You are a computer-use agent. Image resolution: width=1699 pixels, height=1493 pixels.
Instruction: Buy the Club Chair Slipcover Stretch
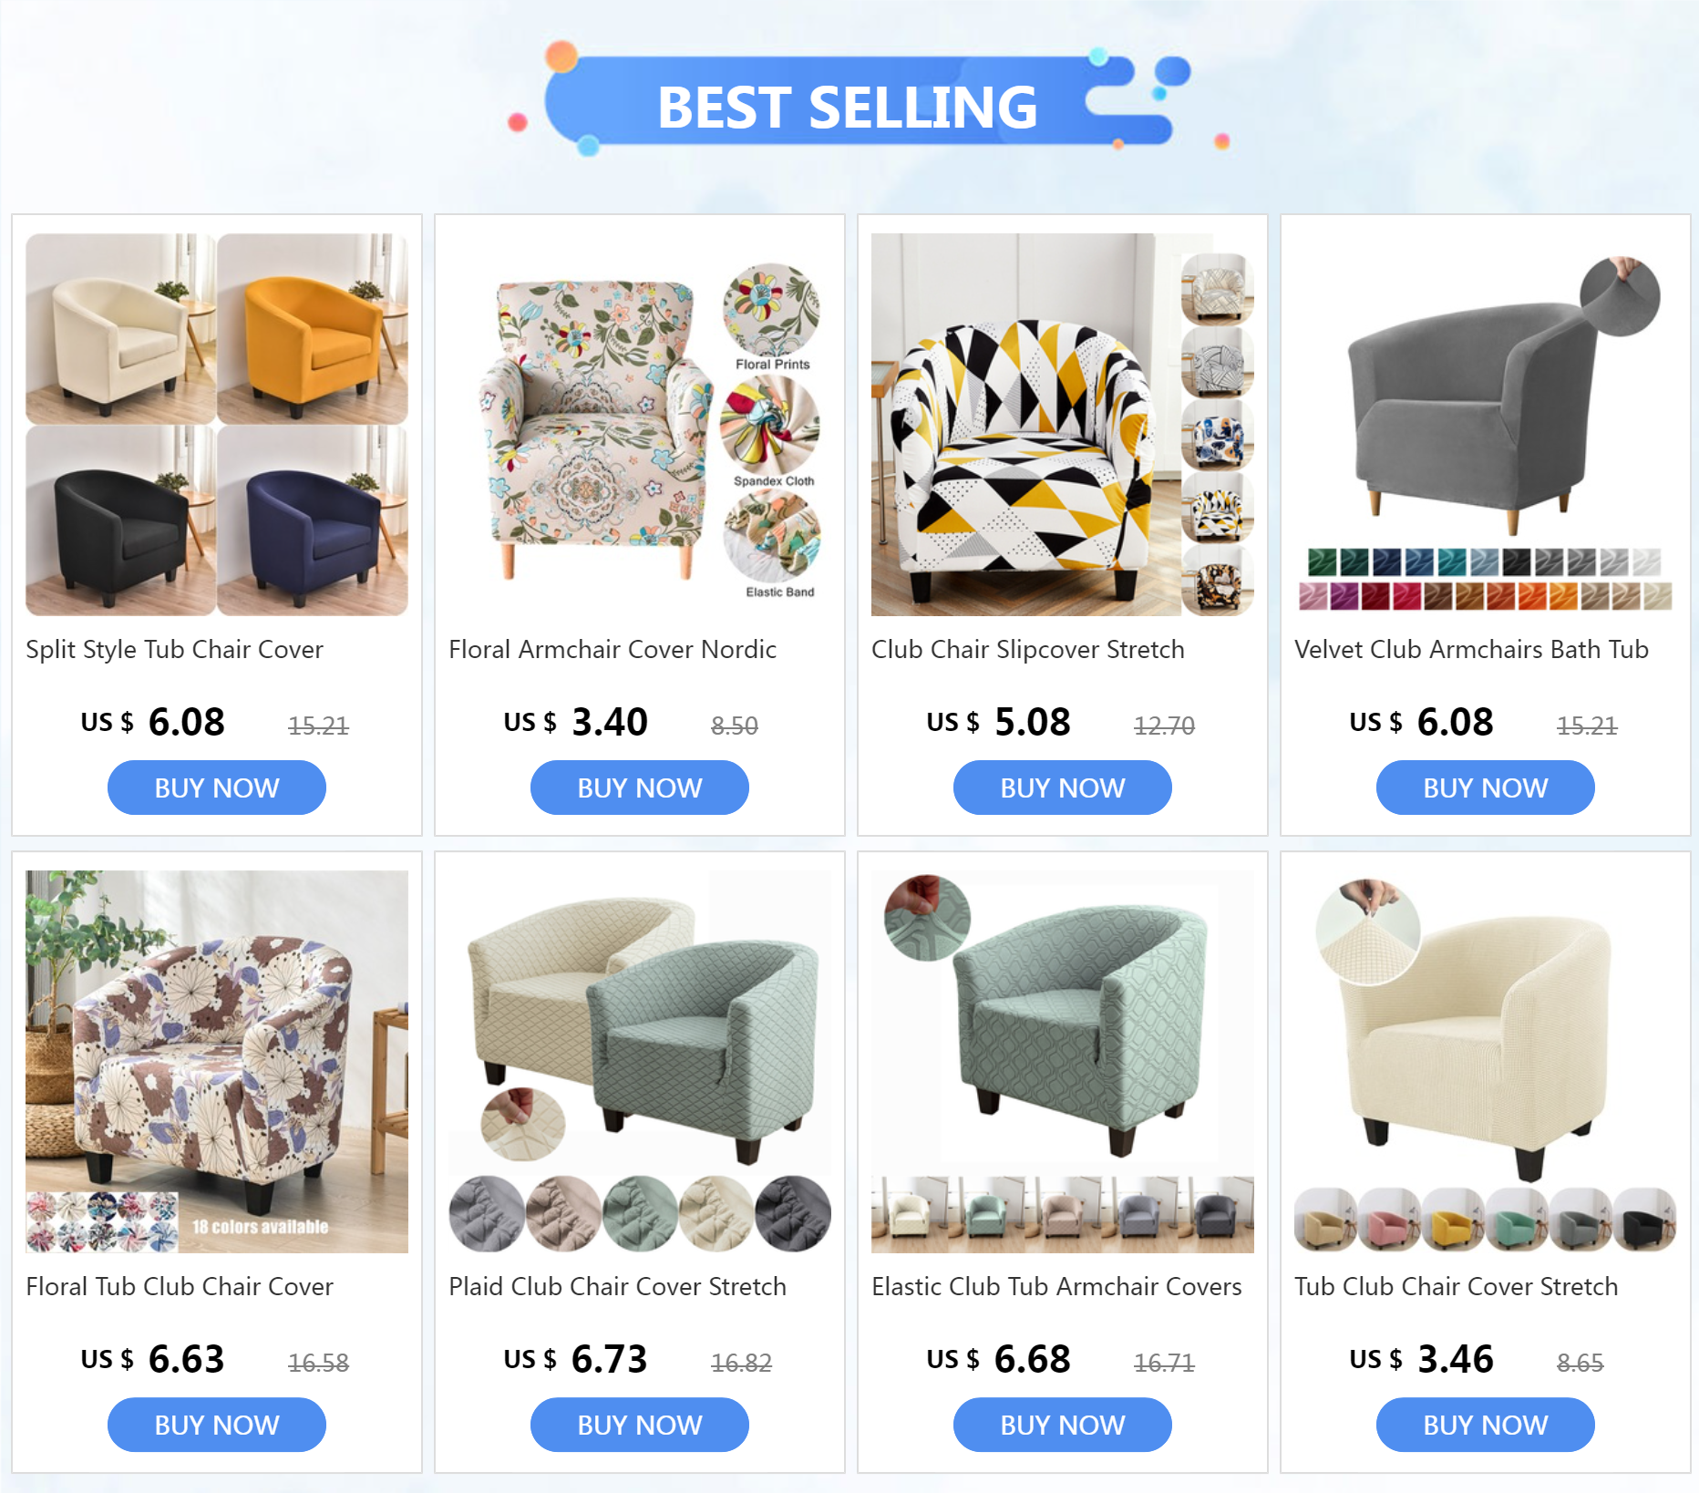tap(1063, 788)
